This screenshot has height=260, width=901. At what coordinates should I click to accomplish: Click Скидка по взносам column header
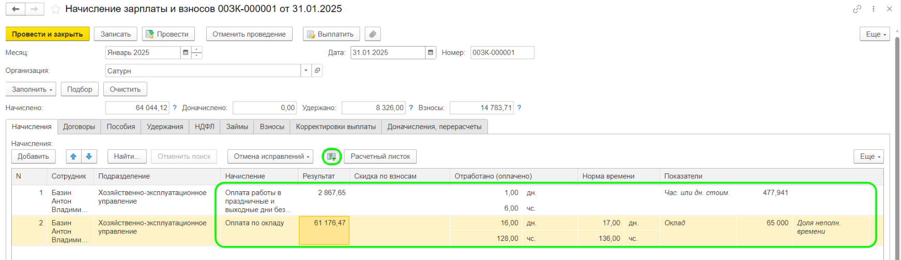(400, 176)
